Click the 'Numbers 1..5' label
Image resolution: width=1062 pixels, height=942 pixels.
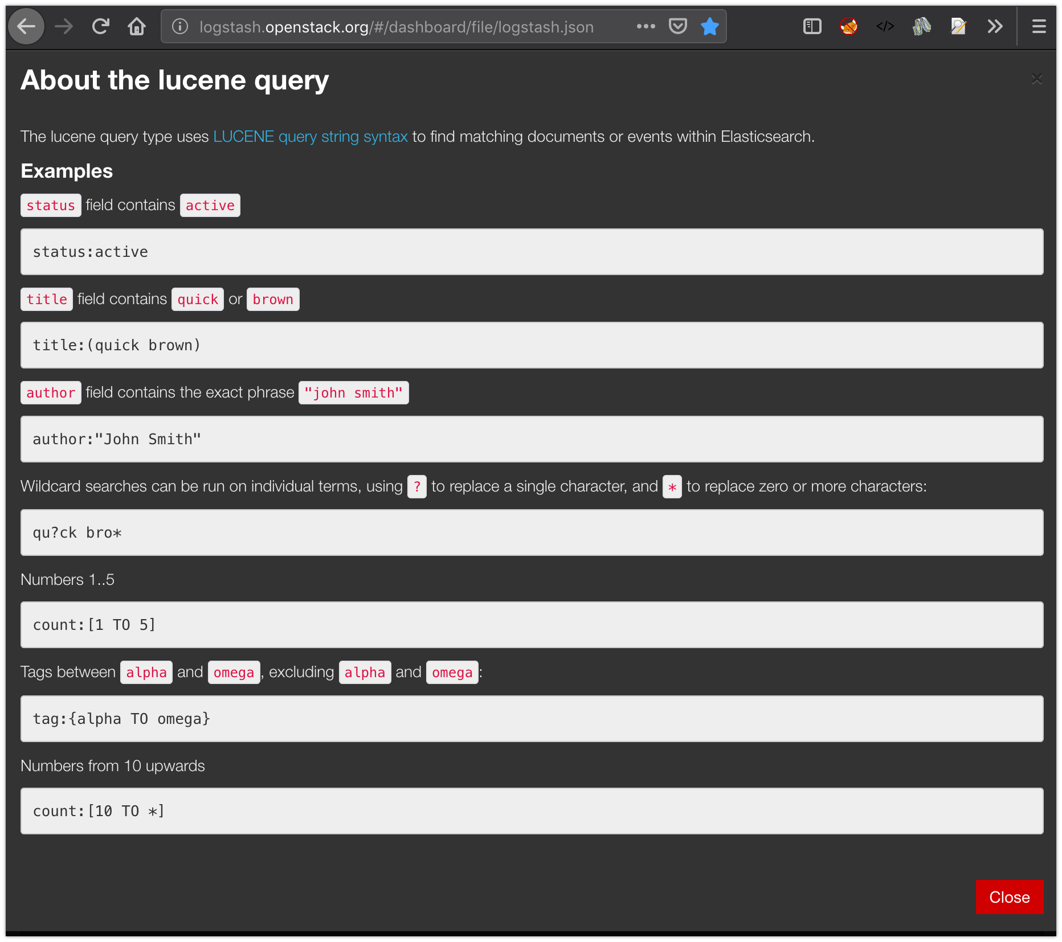(67, 580)
